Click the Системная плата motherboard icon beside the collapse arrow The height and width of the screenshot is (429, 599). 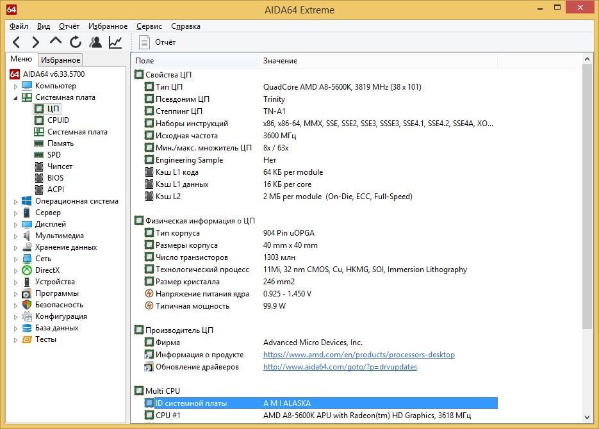coord(27,97)
